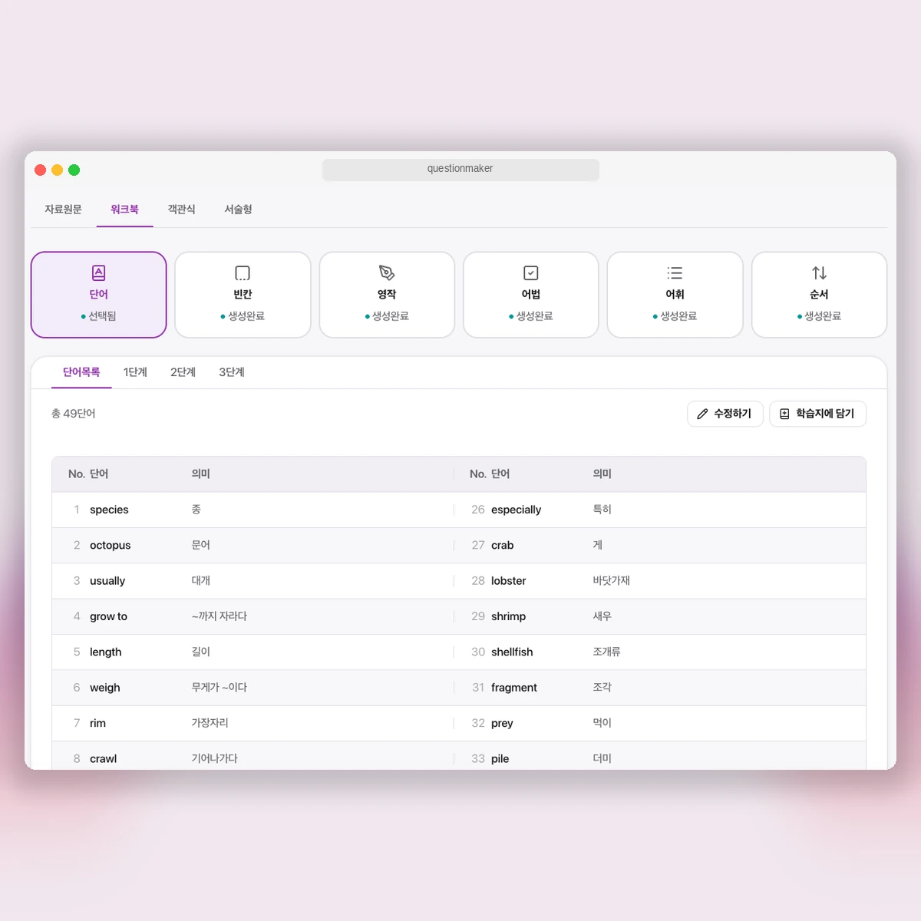Select the word row 'octopus'
The height and width of the screenshot is (921, 921).
[111, 546]
